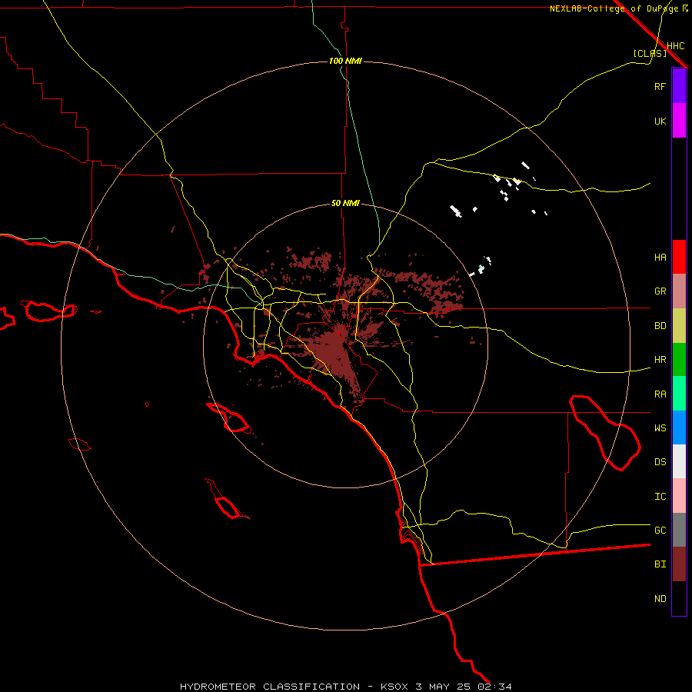Screen dimensions: 692x692
Task: Select the BD legend label
Action: click(x=660, y=326)
